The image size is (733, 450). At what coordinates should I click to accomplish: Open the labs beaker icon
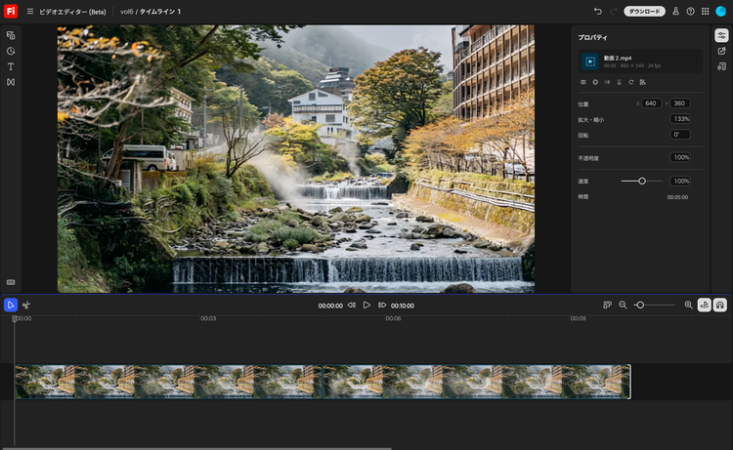[x=675, y=11]
